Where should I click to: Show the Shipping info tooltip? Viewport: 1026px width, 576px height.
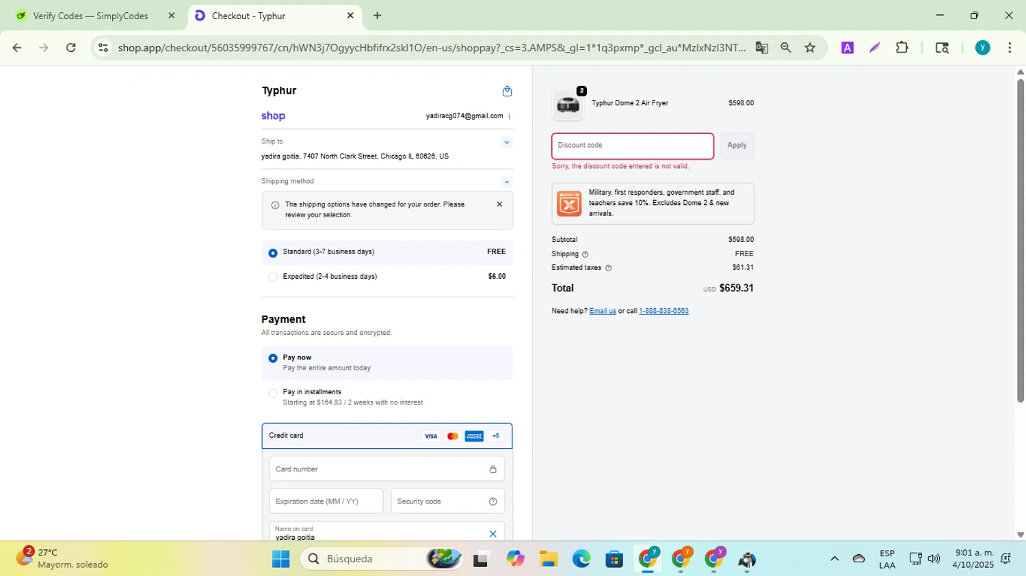tap(585, 254)
